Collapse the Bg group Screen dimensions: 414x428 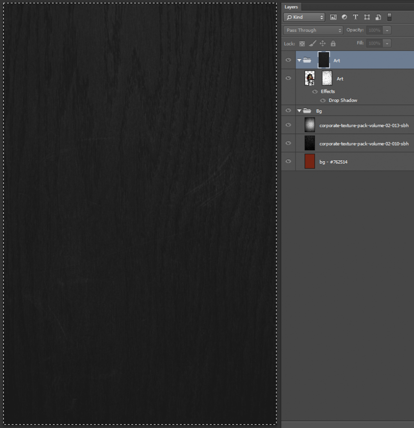[x=299, y=110]
